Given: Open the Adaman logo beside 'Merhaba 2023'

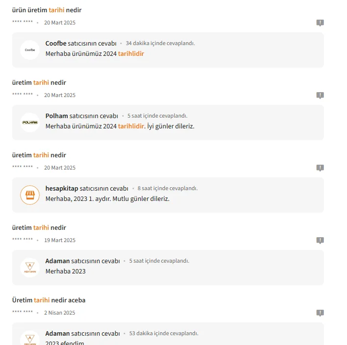Looking at the screenshot, I should click(30, 268).
